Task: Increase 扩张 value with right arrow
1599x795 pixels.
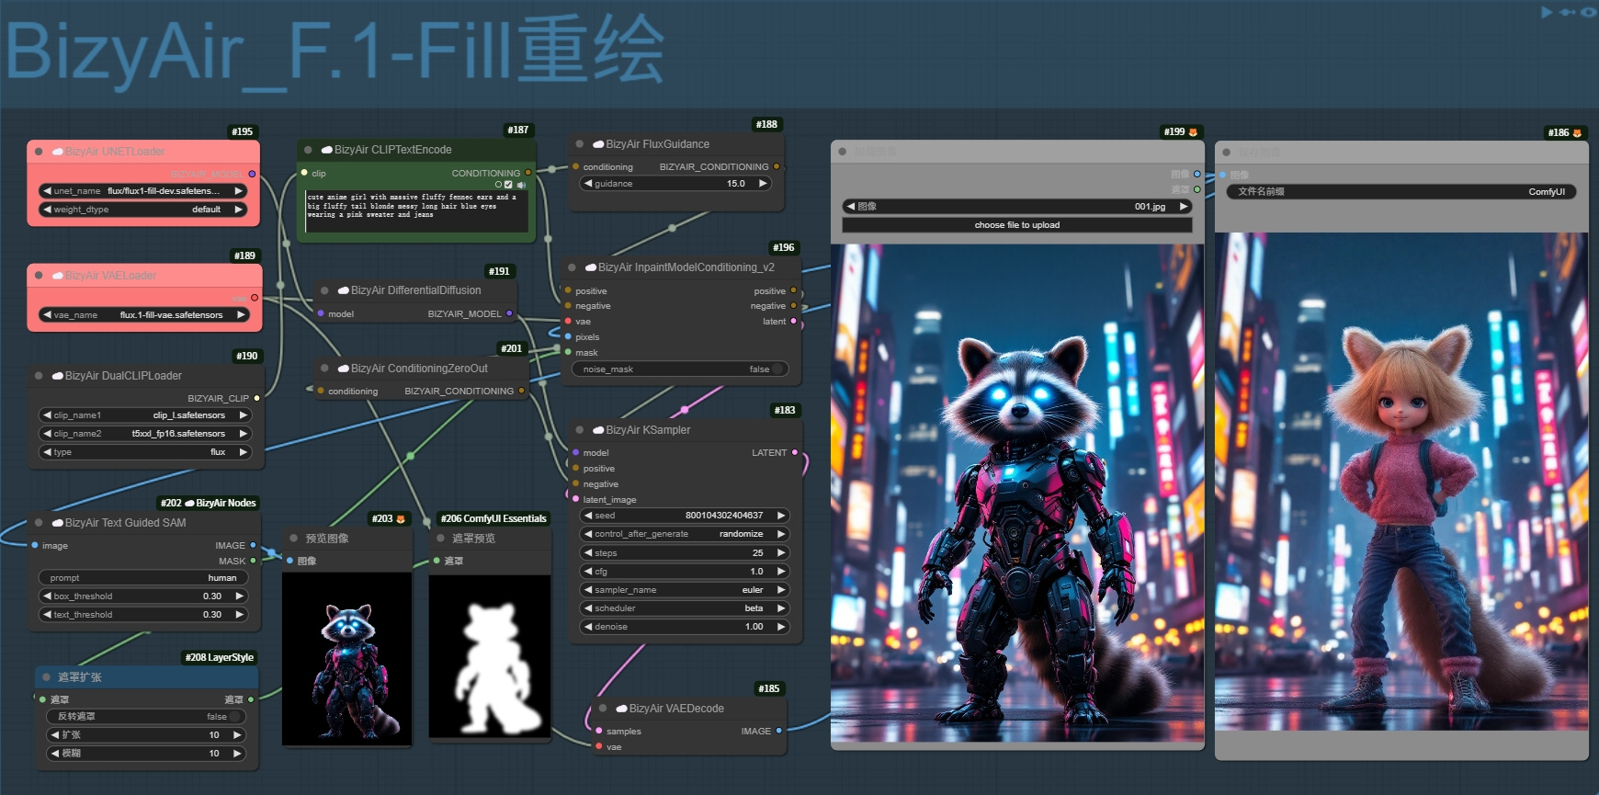Action: coord(237,735)
